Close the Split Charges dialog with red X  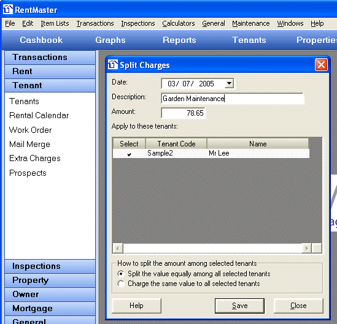(x=321, y=64)
